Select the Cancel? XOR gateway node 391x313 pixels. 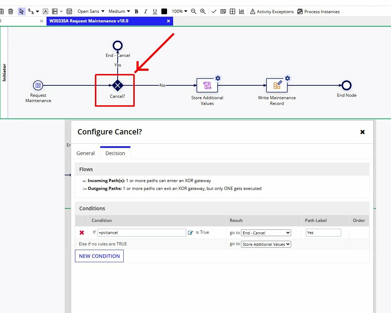pyautogui.click(x=117, y=85)
